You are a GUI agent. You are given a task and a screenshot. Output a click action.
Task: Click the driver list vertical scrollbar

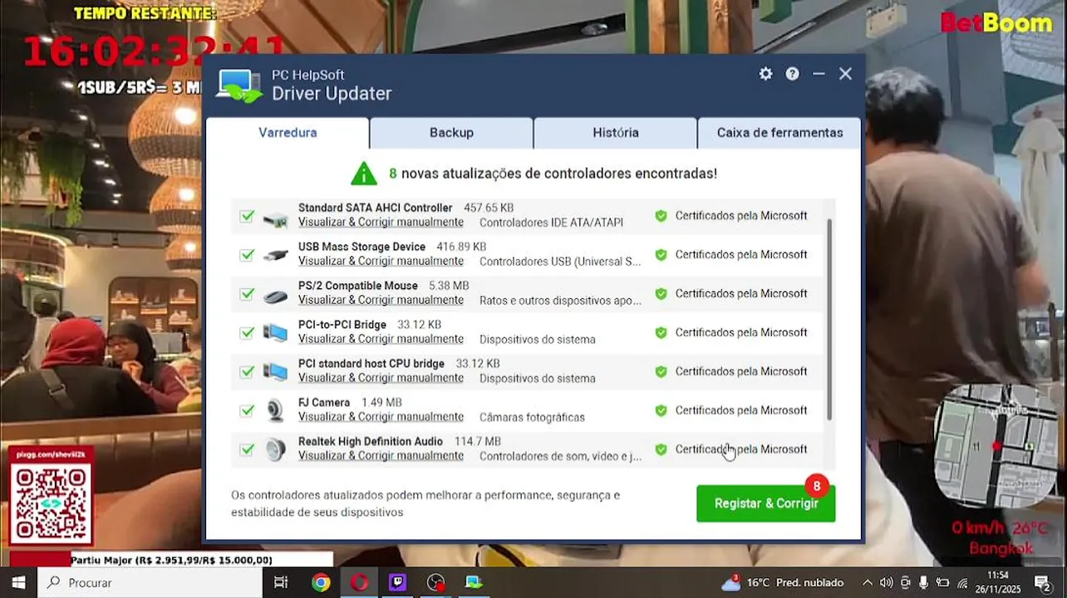click(829, 319)
